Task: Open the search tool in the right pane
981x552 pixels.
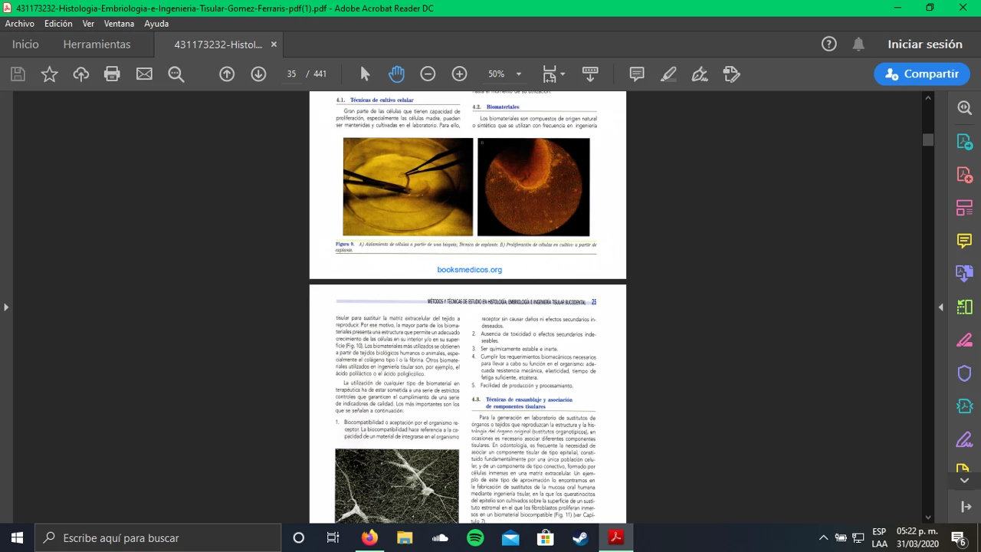Action: click(x=964, y=108)
